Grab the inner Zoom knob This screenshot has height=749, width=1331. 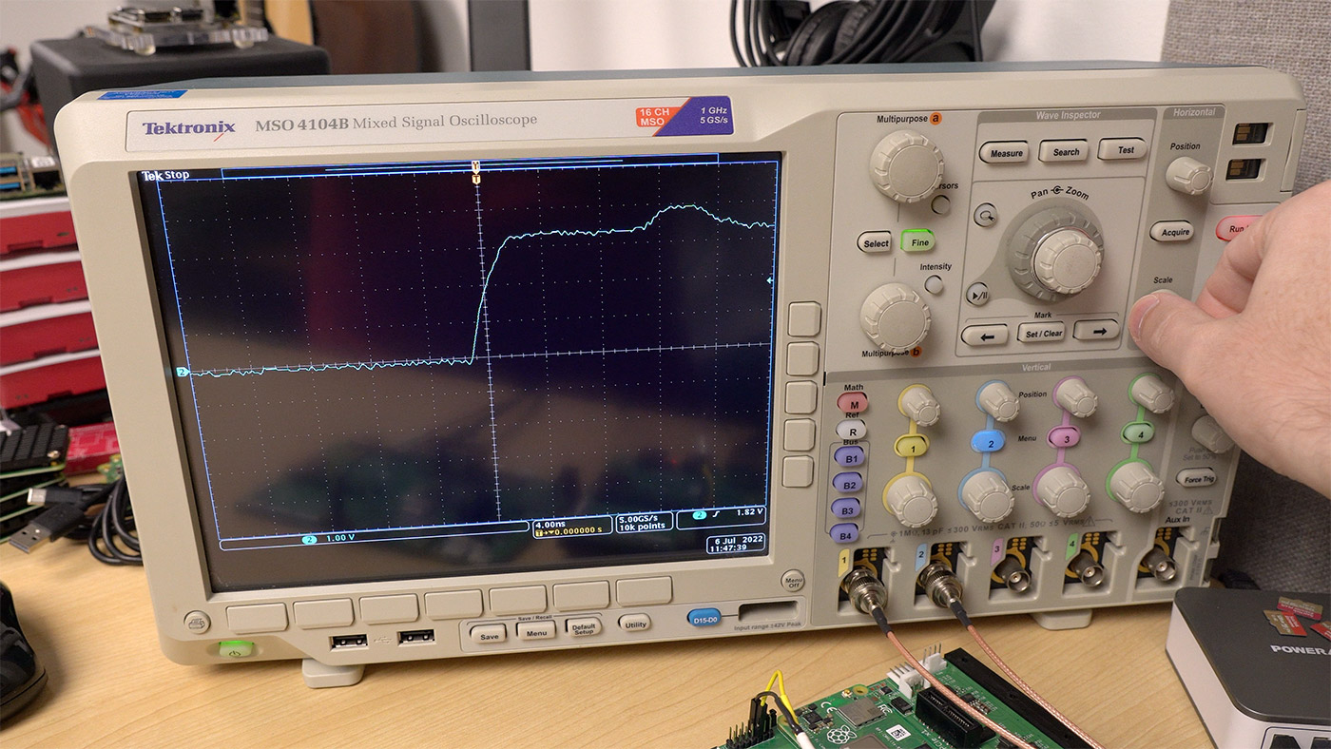(1066, 260)
